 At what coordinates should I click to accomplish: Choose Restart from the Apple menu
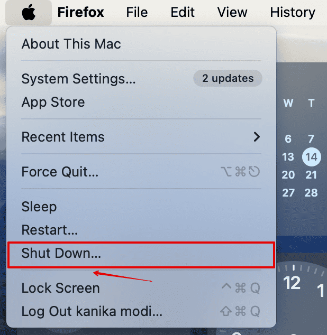pyautogui.click(x=49, y=230)
